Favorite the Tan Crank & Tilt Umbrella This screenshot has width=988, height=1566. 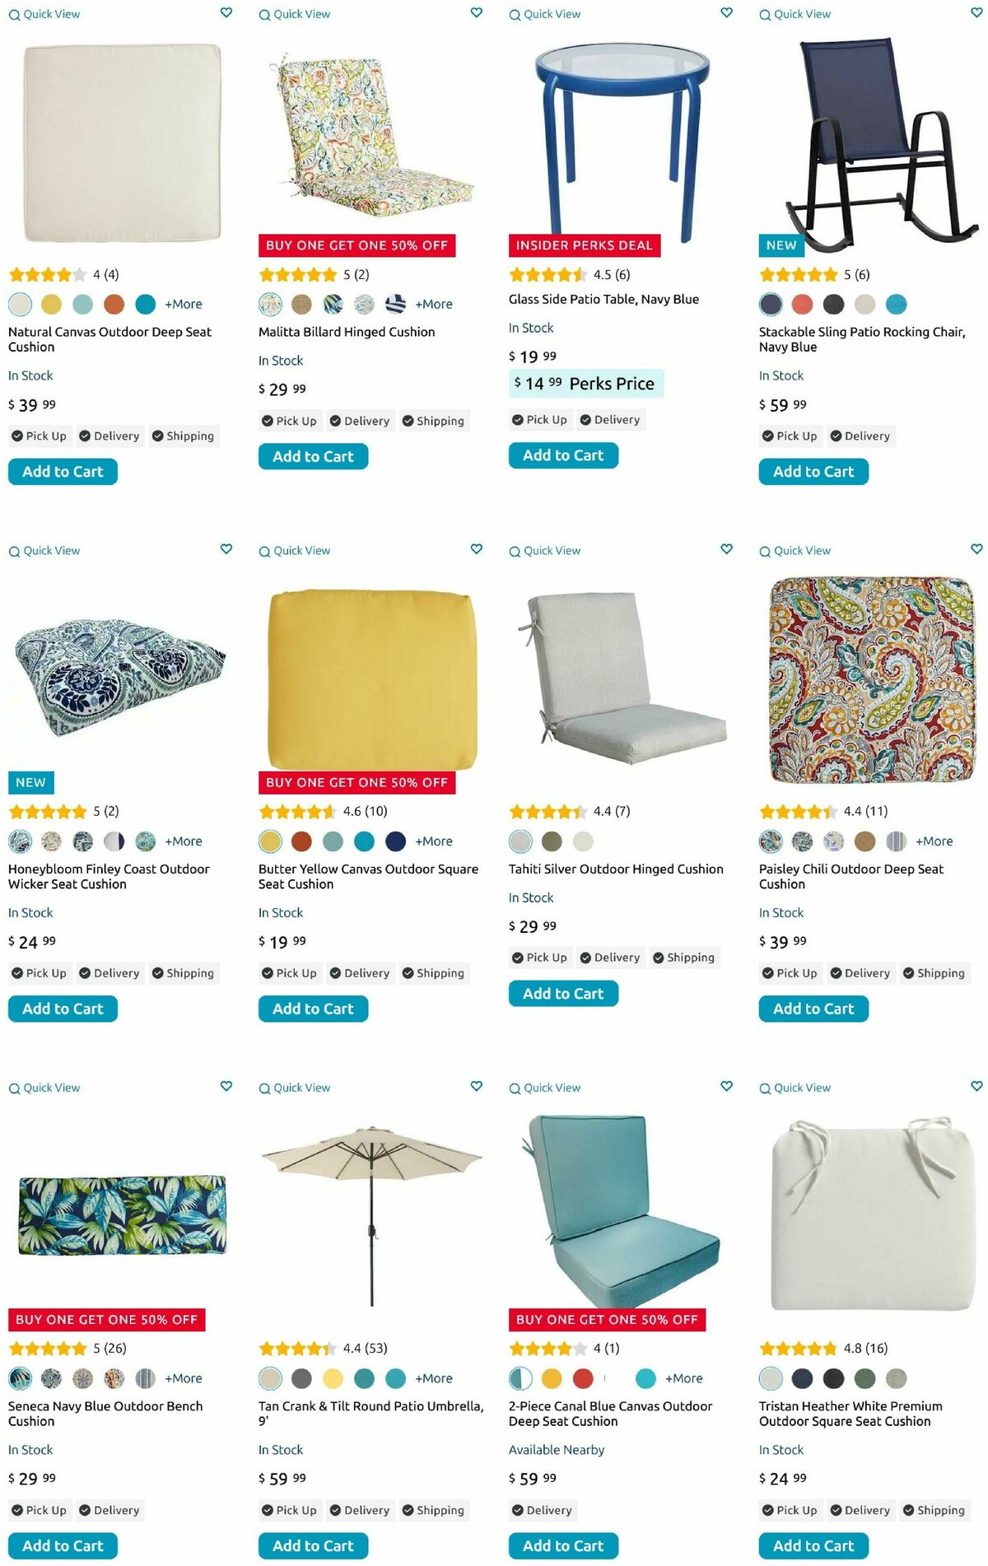click(x=476, y=1086)
